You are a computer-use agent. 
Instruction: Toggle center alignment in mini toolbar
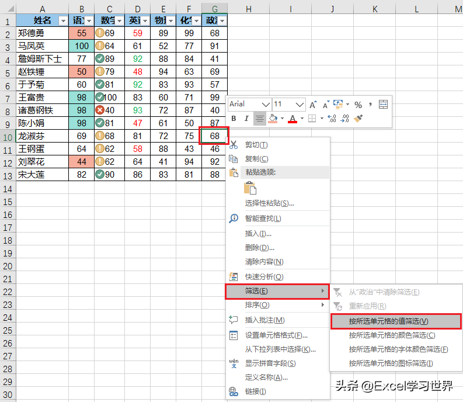coord(260,119)
